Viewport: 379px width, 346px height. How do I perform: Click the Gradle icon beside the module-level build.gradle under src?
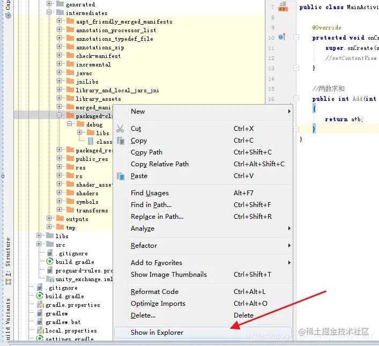click(x=49, y=262)
